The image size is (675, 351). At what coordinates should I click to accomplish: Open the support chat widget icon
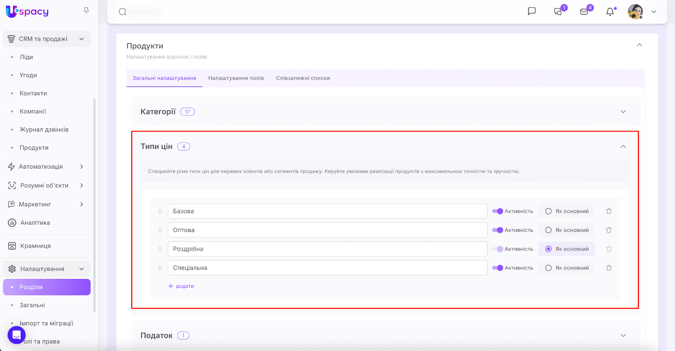click(x=16, y=335)
